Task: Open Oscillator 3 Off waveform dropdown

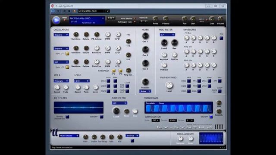Action: click(61, 62)
